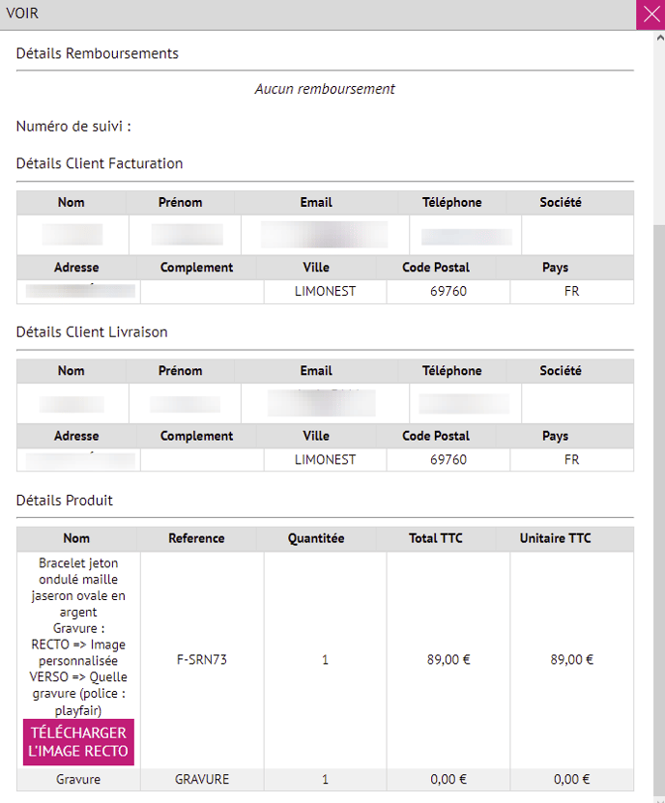
Task: Click the Numéro de suivi label
Action: pyautogui.click(x=73, y=127)
